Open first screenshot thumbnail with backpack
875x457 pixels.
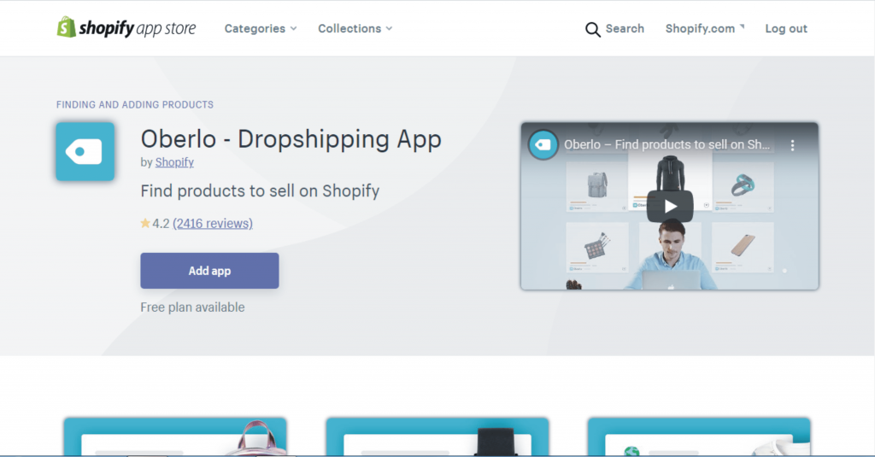click(x=175, y=436)
